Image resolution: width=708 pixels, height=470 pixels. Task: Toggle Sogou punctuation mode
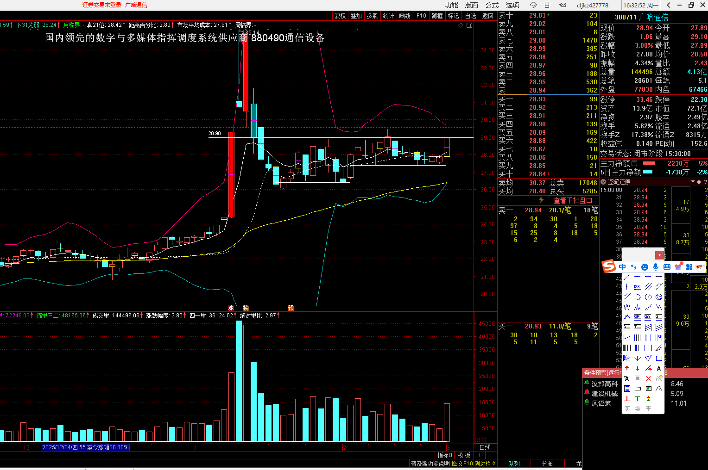tap(633, 267)
